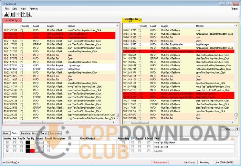Click the MultiTail.MTailForm find text in Notify
Screen dimensions: 241x166
pyautogui.click(x=165, y=143)
